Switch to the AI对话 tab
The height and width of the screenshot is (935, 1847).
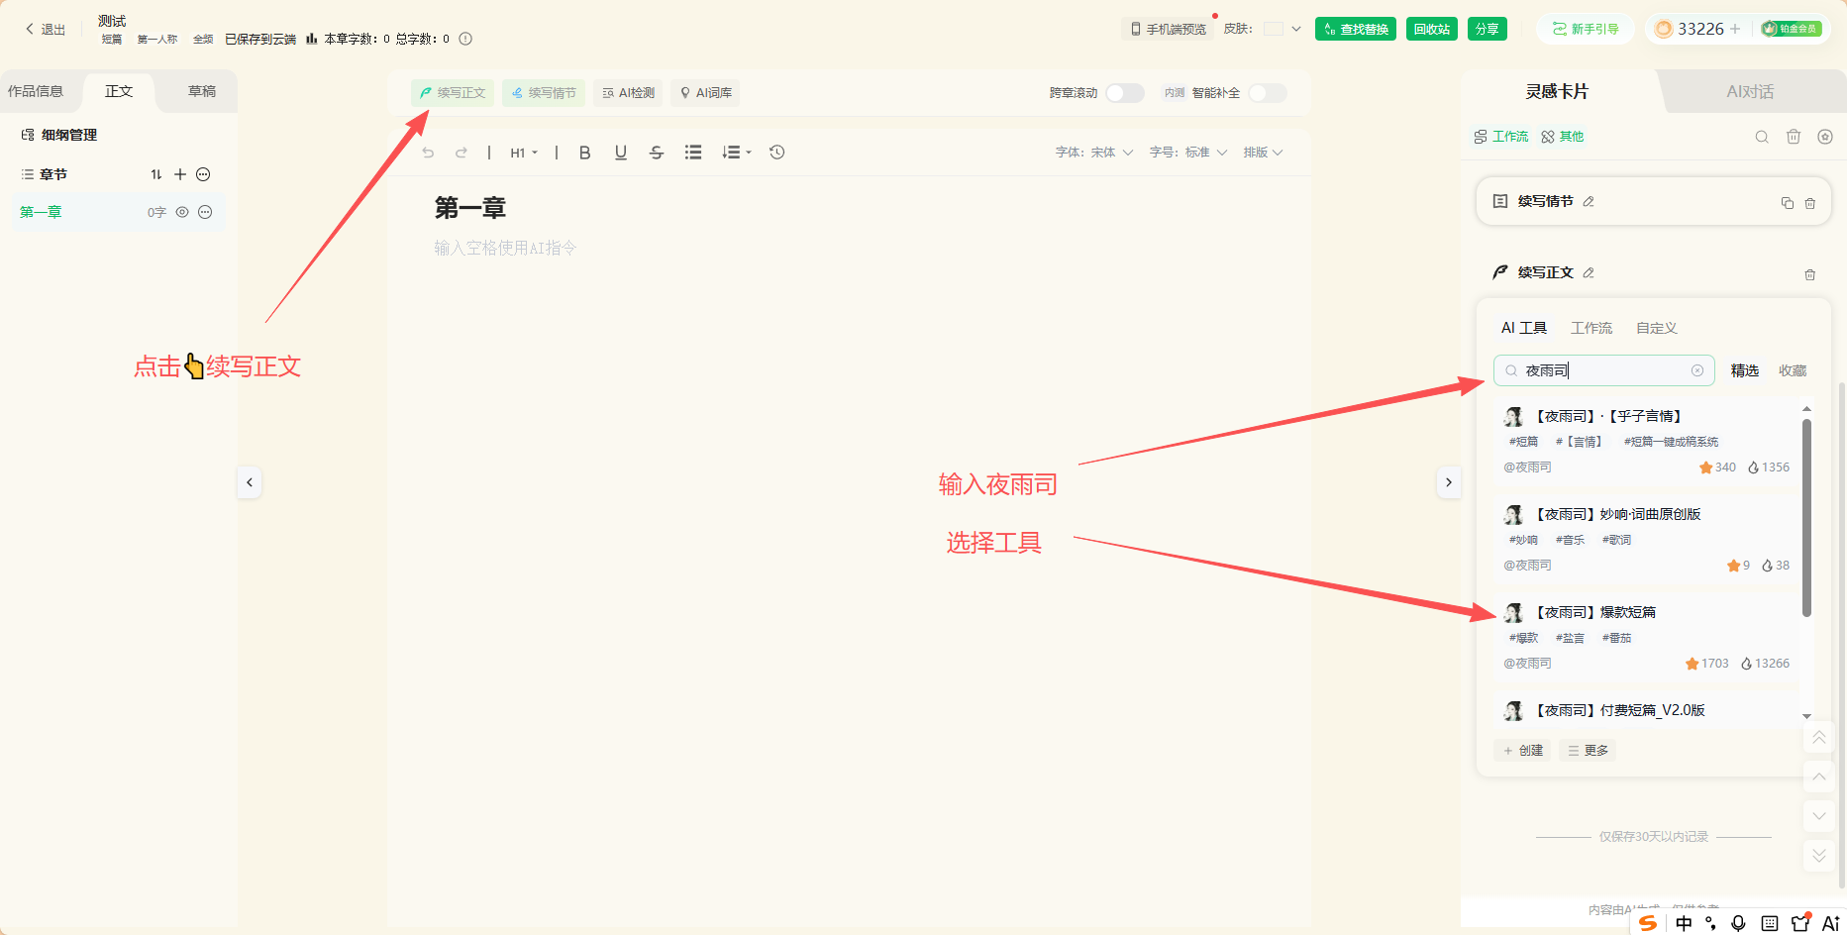pyautogui.click(x=1750, y=91)
